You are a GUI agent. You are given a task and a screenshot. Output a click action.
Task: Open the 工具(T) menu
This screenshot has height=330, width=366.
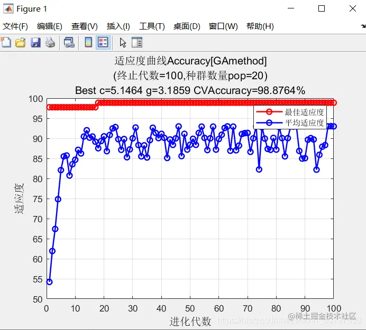[152, 26]
